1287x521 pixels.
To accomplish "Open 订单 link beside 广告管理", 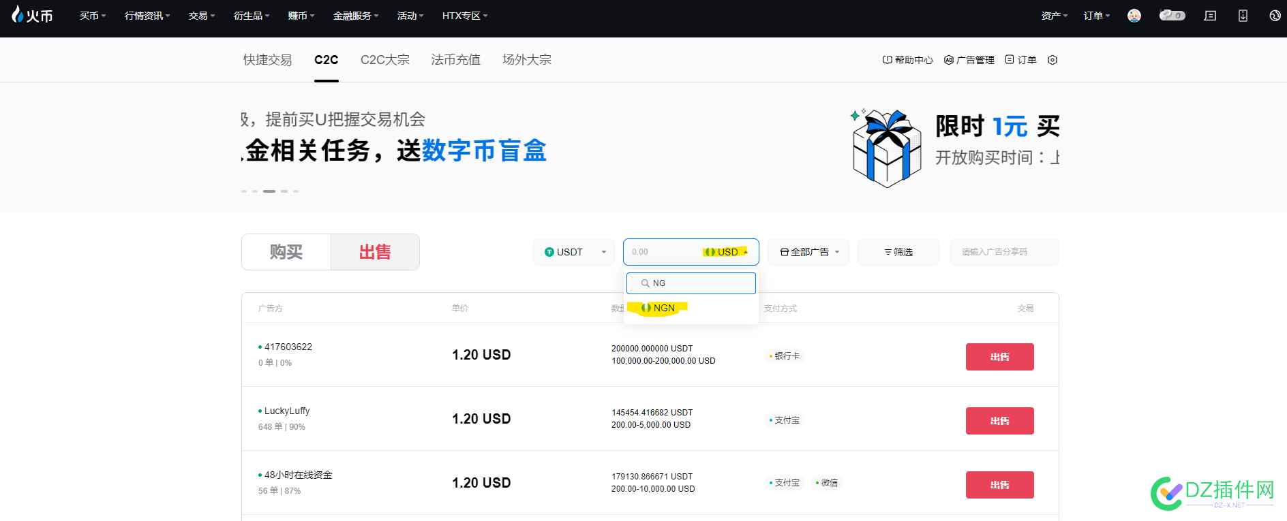I will click(1020, 60).
